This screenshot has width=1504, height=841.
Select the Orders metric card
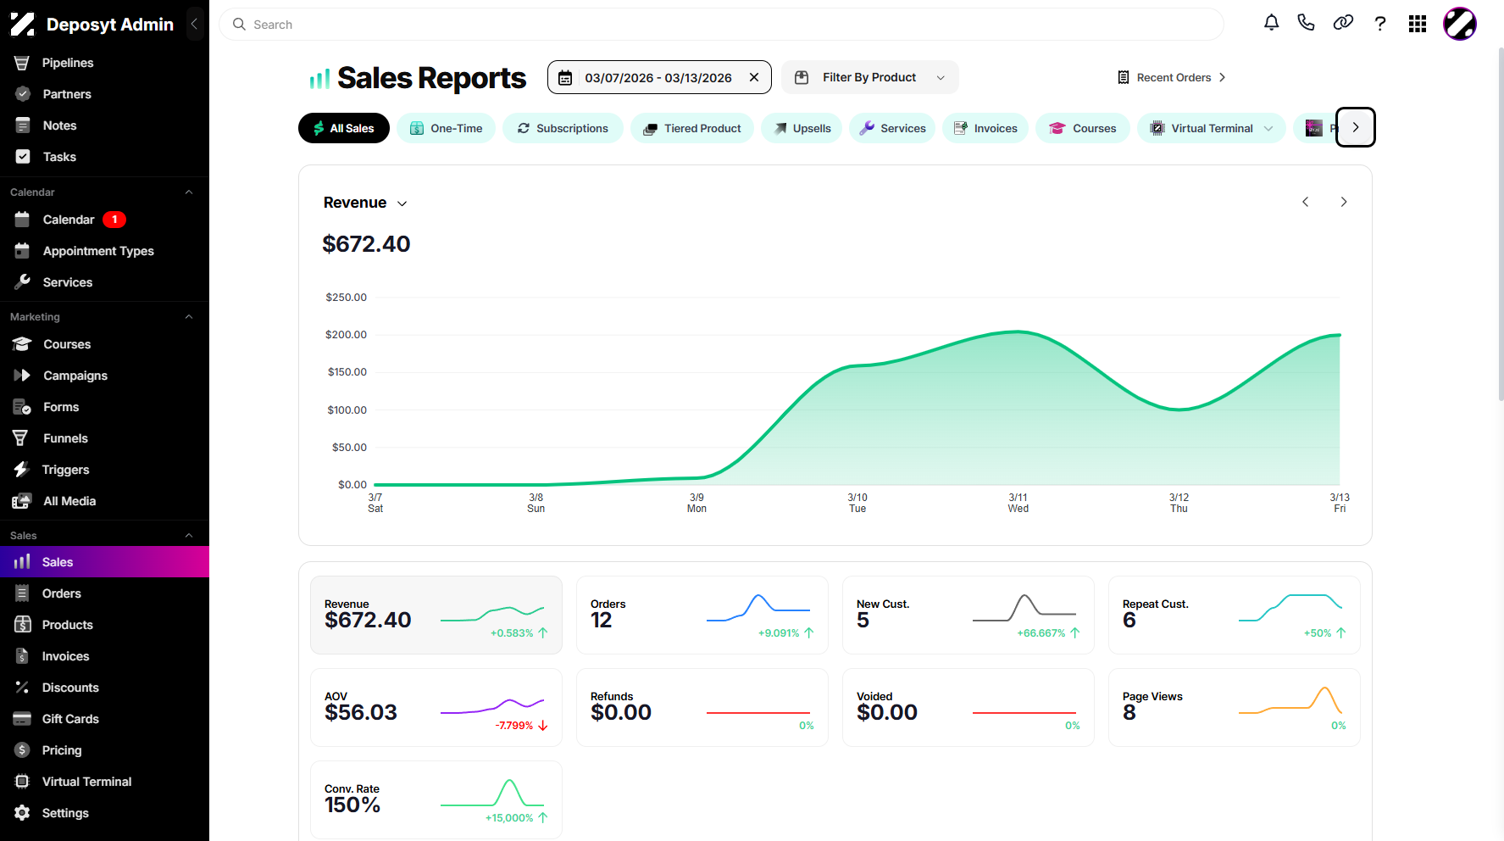[702, 615]
